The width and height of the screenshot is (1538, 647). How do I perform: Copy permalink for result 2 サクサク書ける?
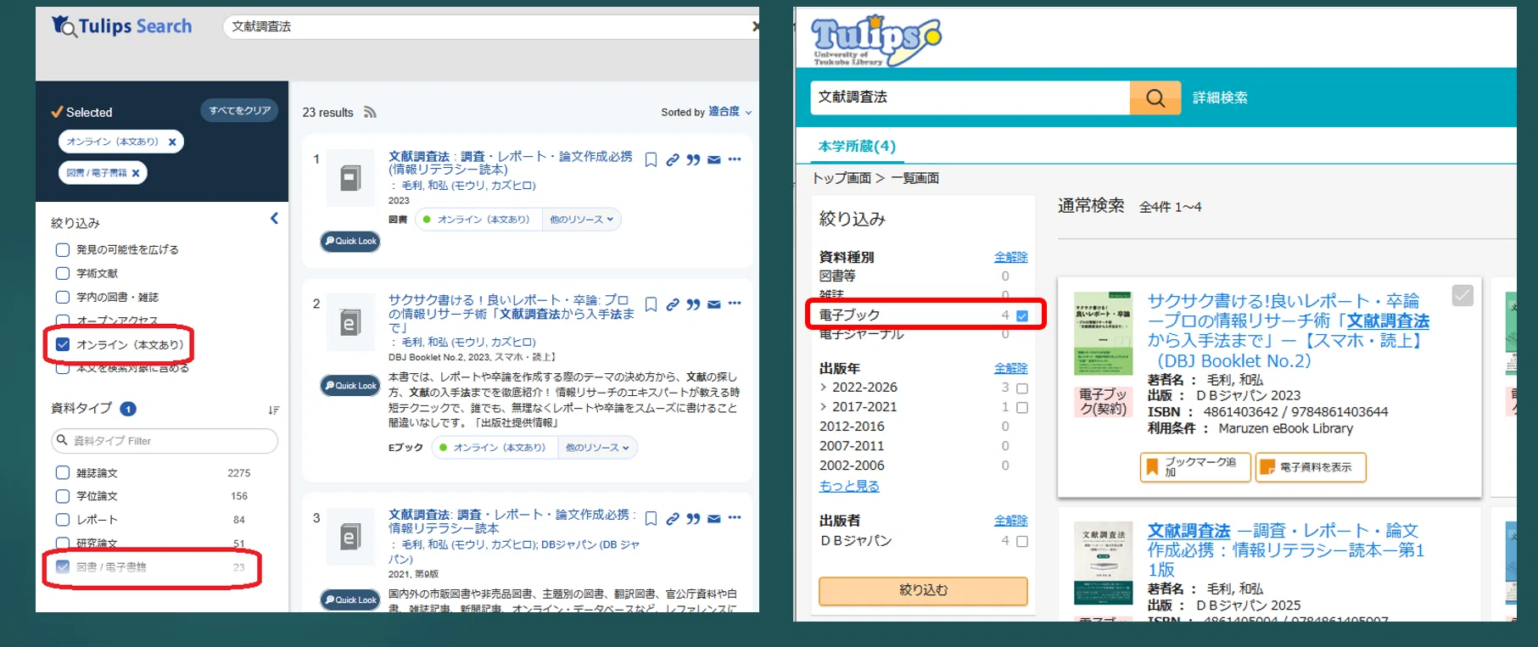[x=673, y=304]
